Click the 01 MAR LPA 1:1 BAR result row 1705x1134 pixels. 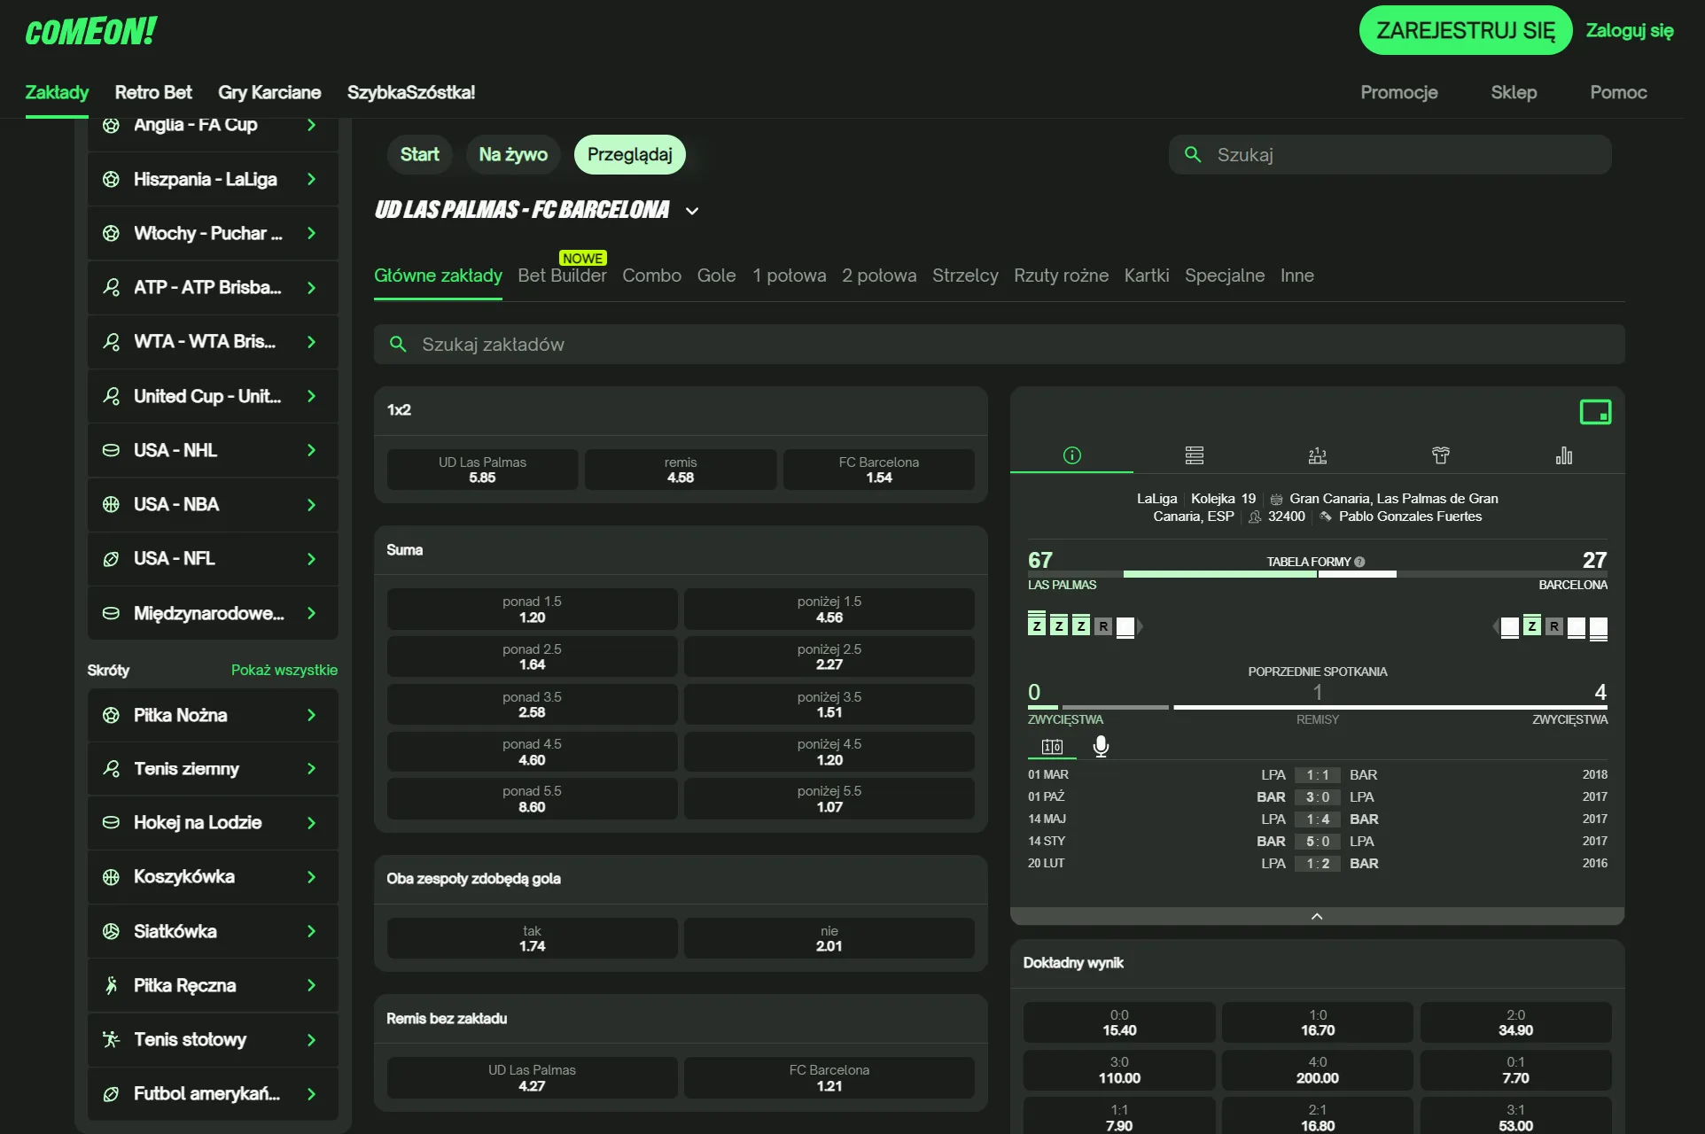1317,774
